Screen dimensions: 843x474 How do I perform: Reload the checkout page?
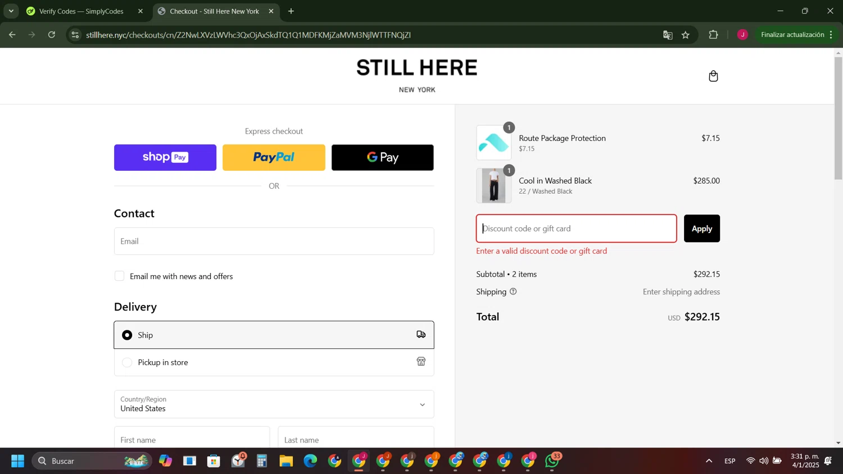click(x=52, y=35)
